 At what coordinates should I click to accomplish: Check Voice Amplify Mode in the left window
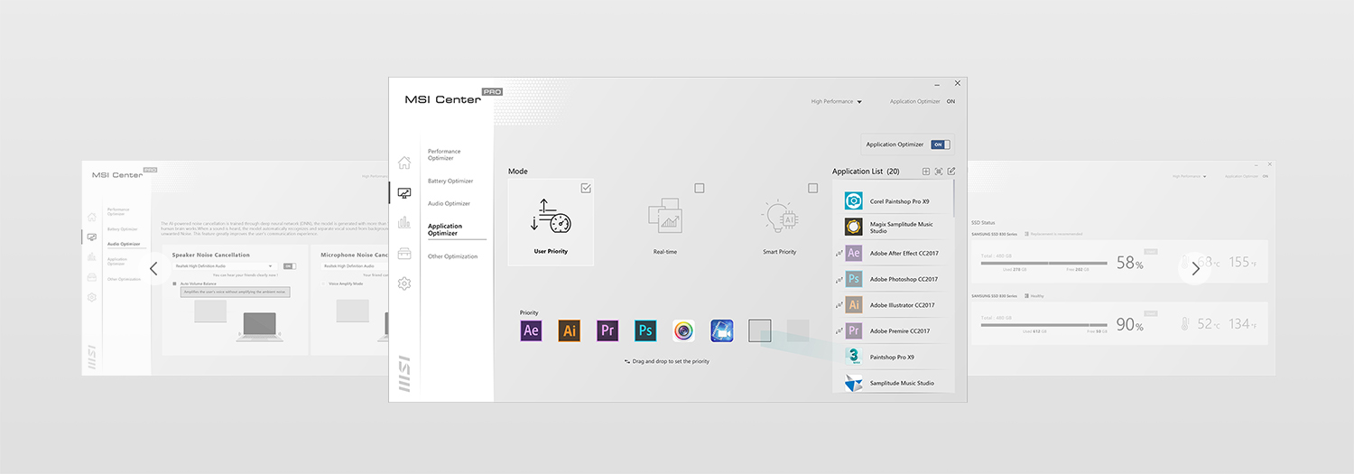tap(323, 283)
